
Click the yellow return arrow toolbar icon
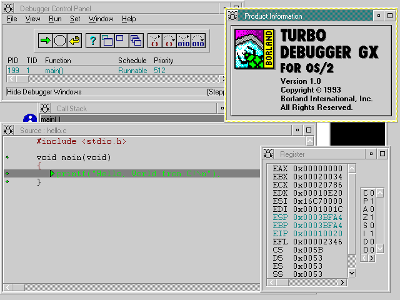tap(74, 41)
